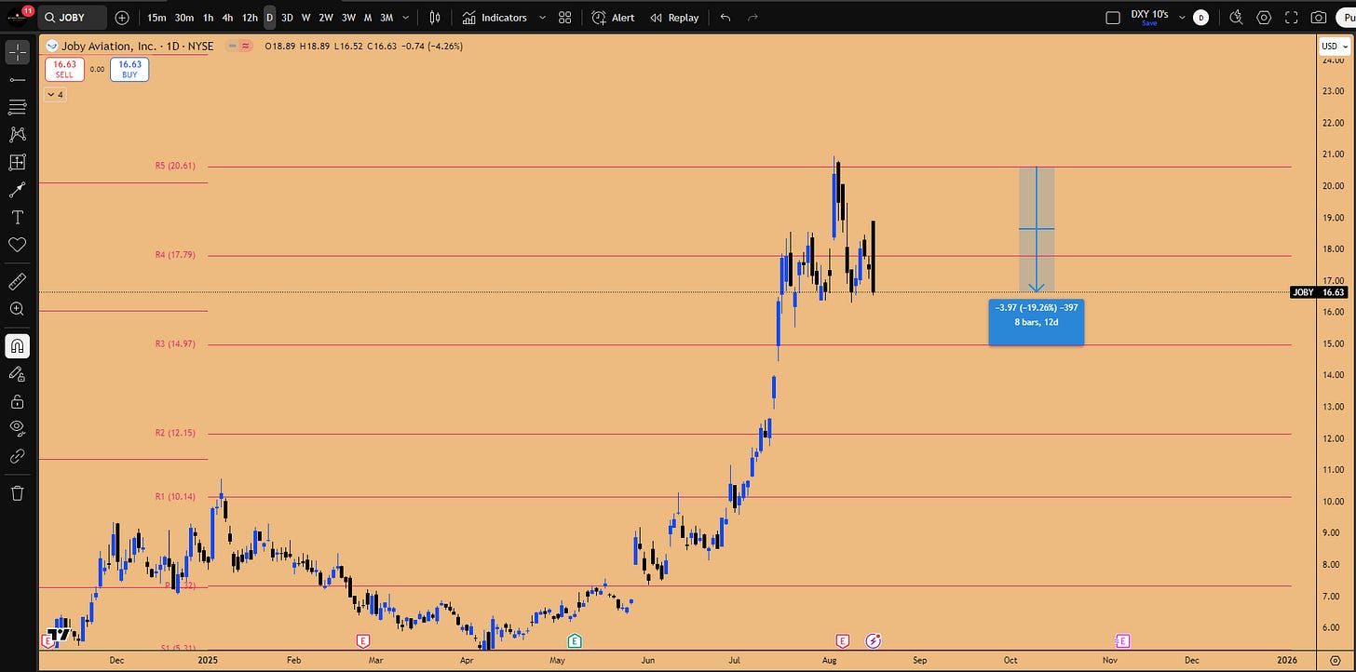Screen dimensions: 1356x672
Task: Click the D user avatar circle
Action: coord(1200,18)
